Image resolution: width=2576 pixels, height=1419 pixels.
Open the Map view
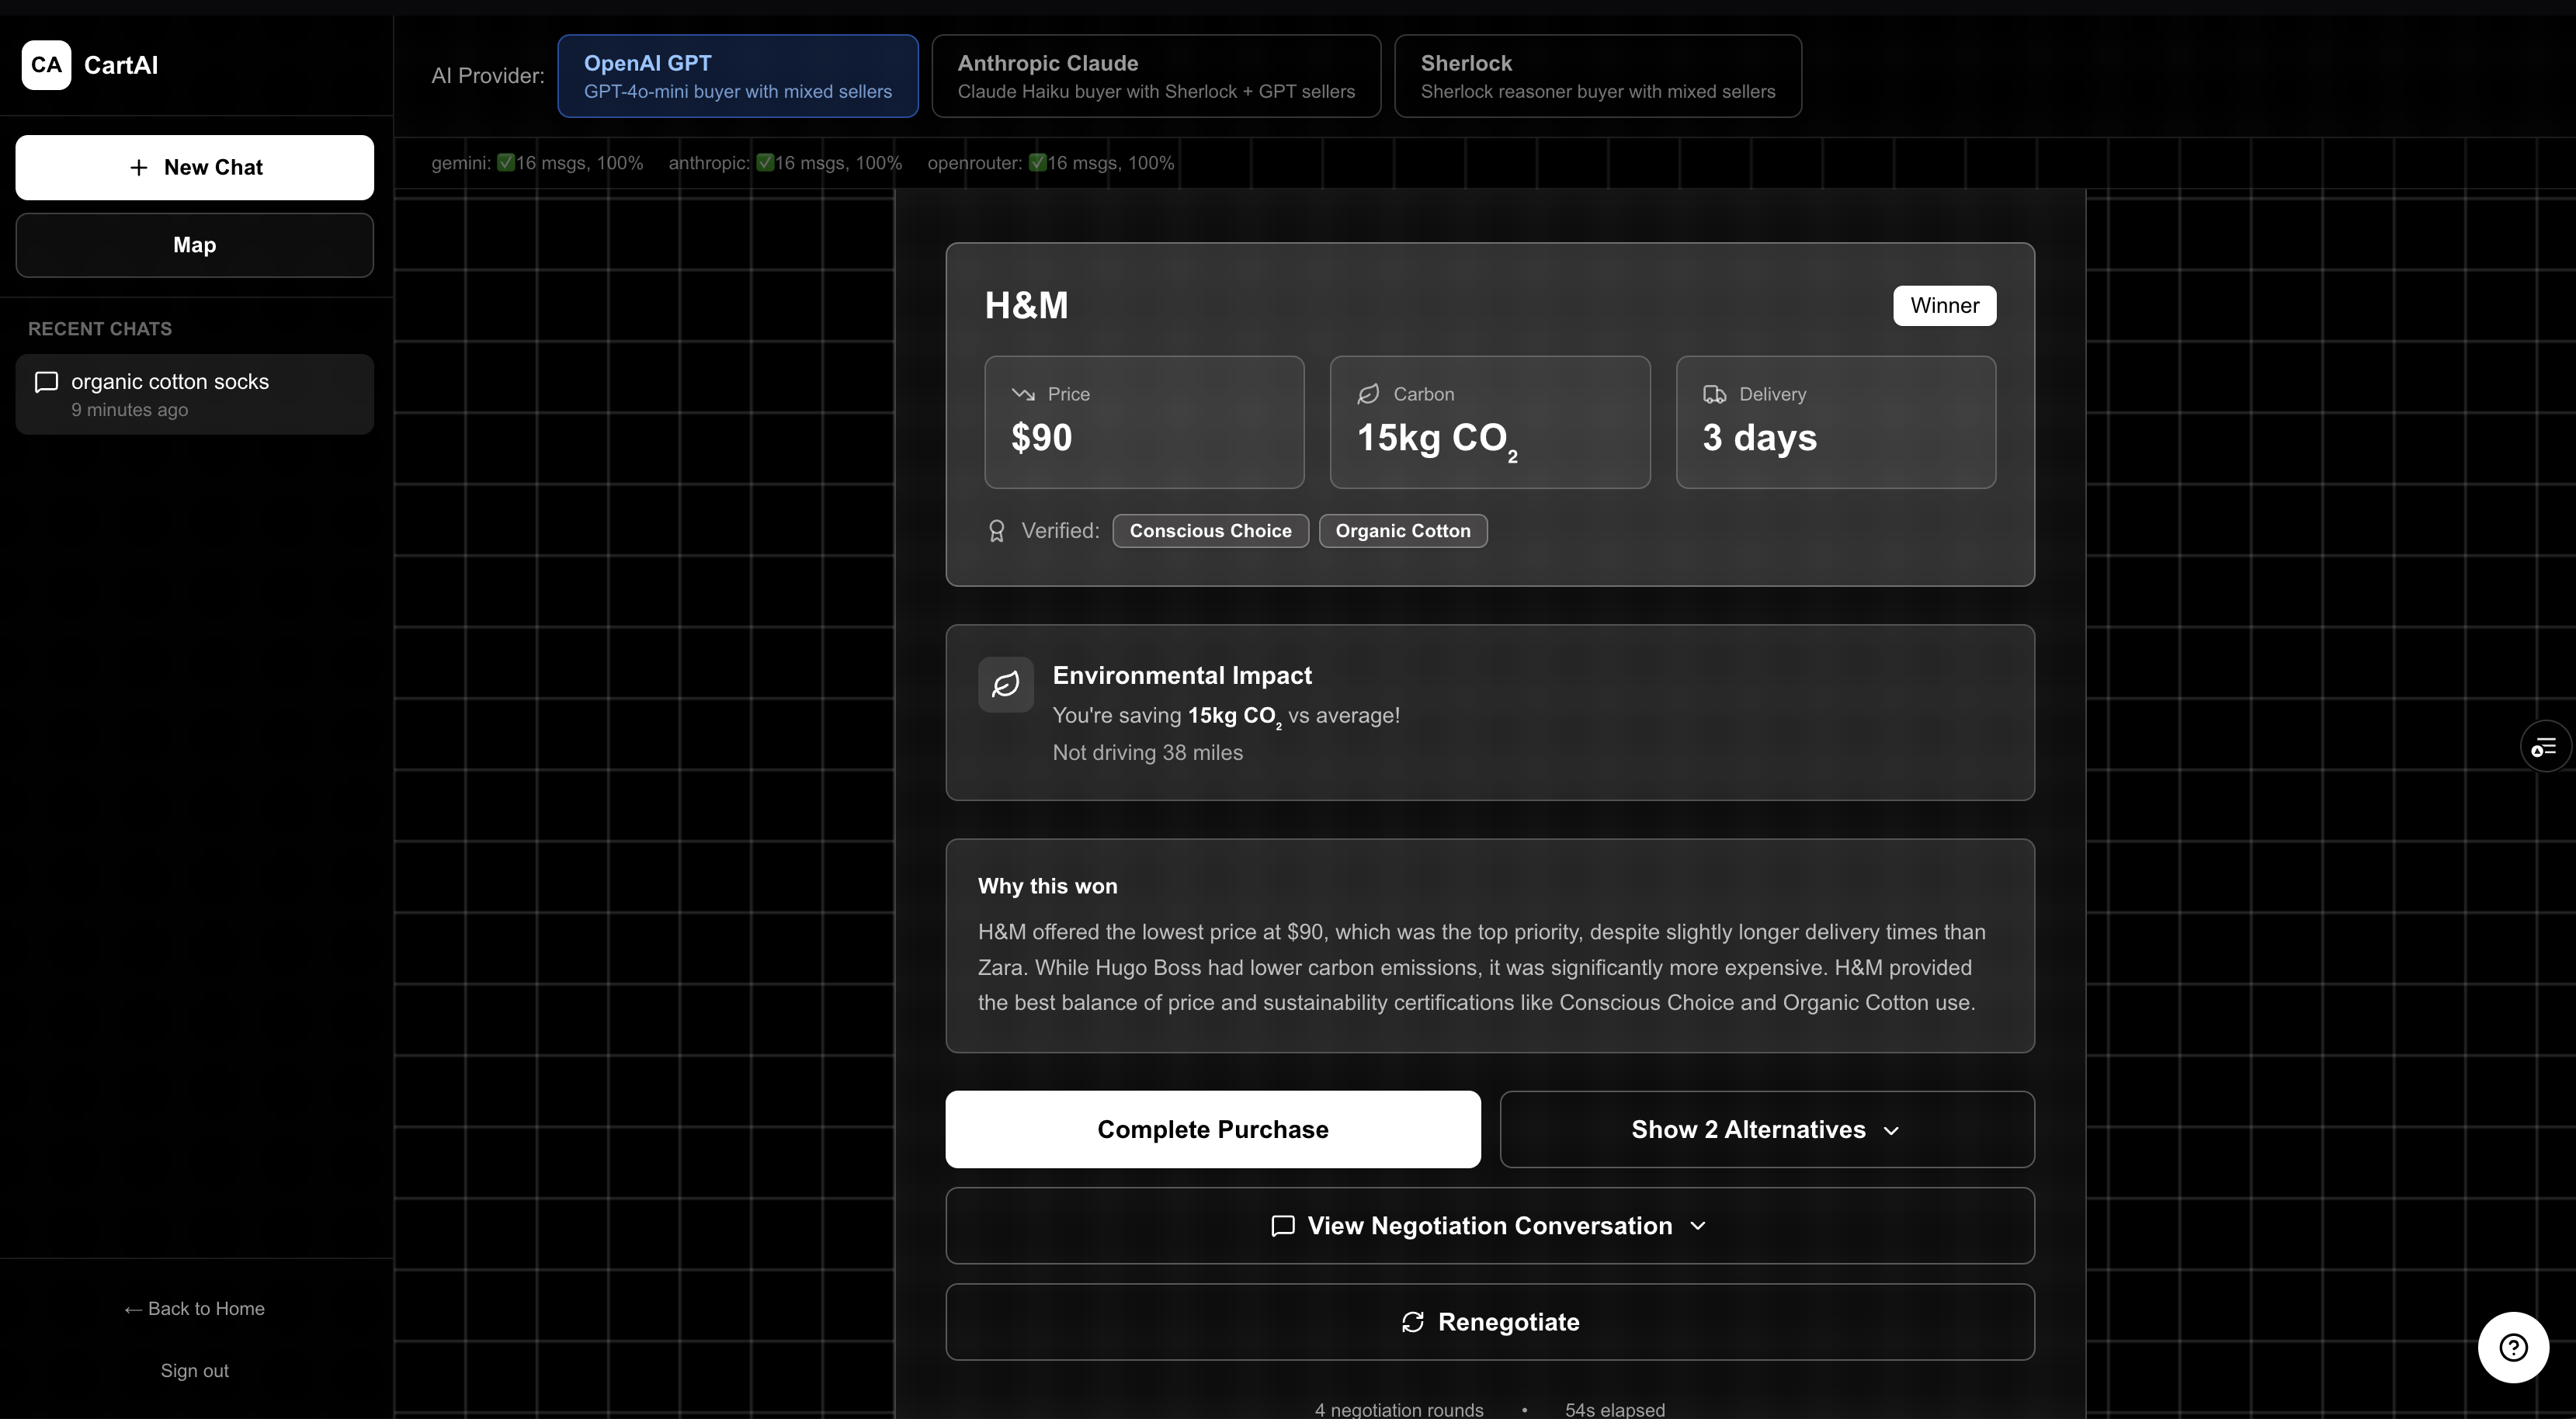[x=194, y=245]
